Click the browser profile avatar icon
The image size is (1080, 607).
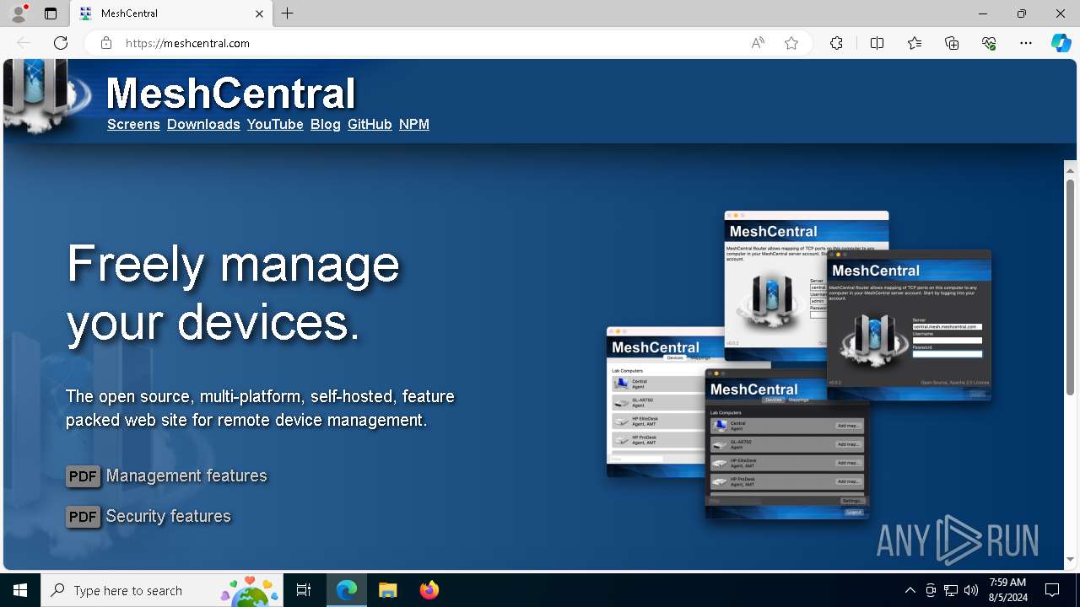[x=18, y=13]
